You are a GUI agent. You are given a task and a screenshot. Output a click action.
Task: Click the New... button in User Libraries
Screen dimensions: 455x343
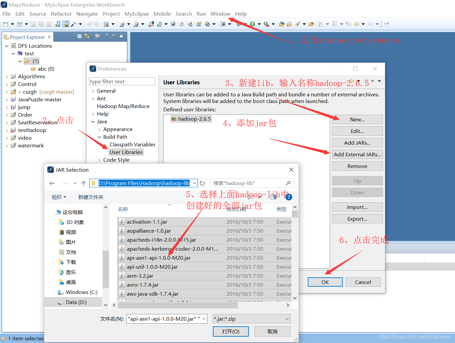tap(357, 120)
